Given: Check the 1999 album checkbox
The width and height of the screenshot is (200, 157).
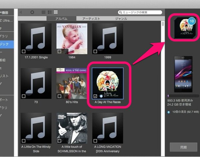Looking at the screenshot, I should [95, 52].
